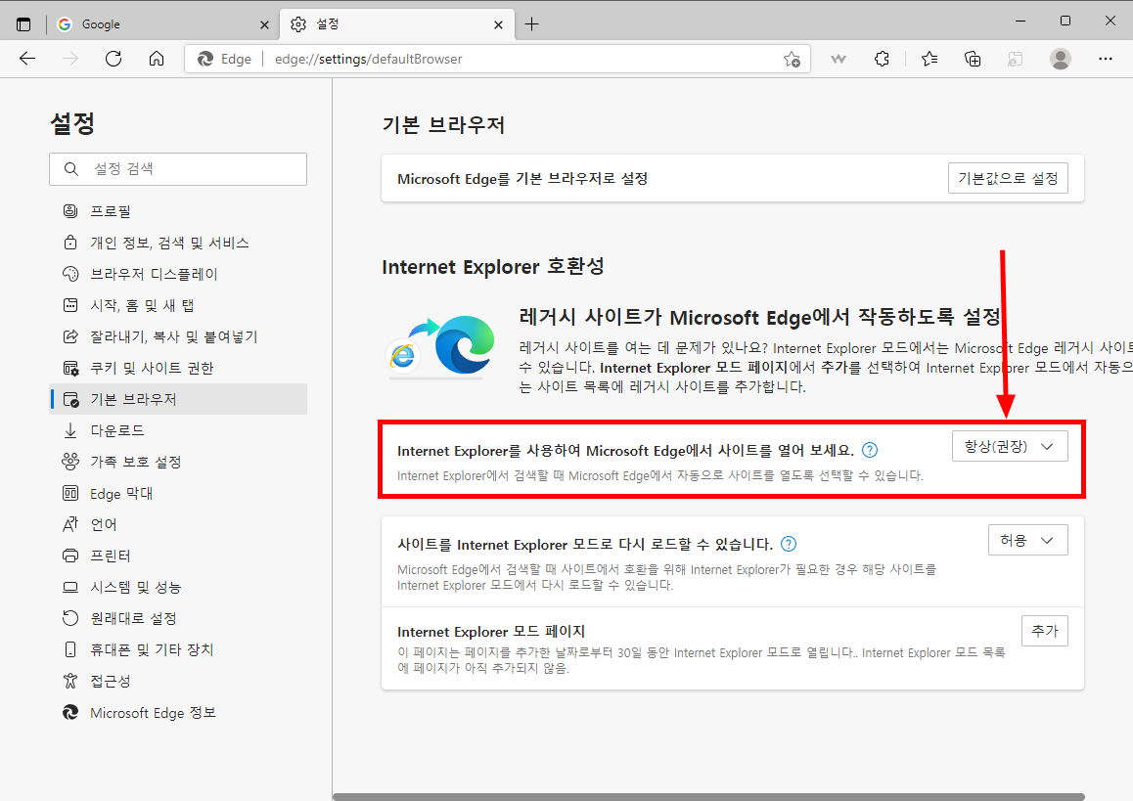Open 시스템 및 성능 section
The width and height of the screenshot is (1133, 801).
click(x=178, y=587)
